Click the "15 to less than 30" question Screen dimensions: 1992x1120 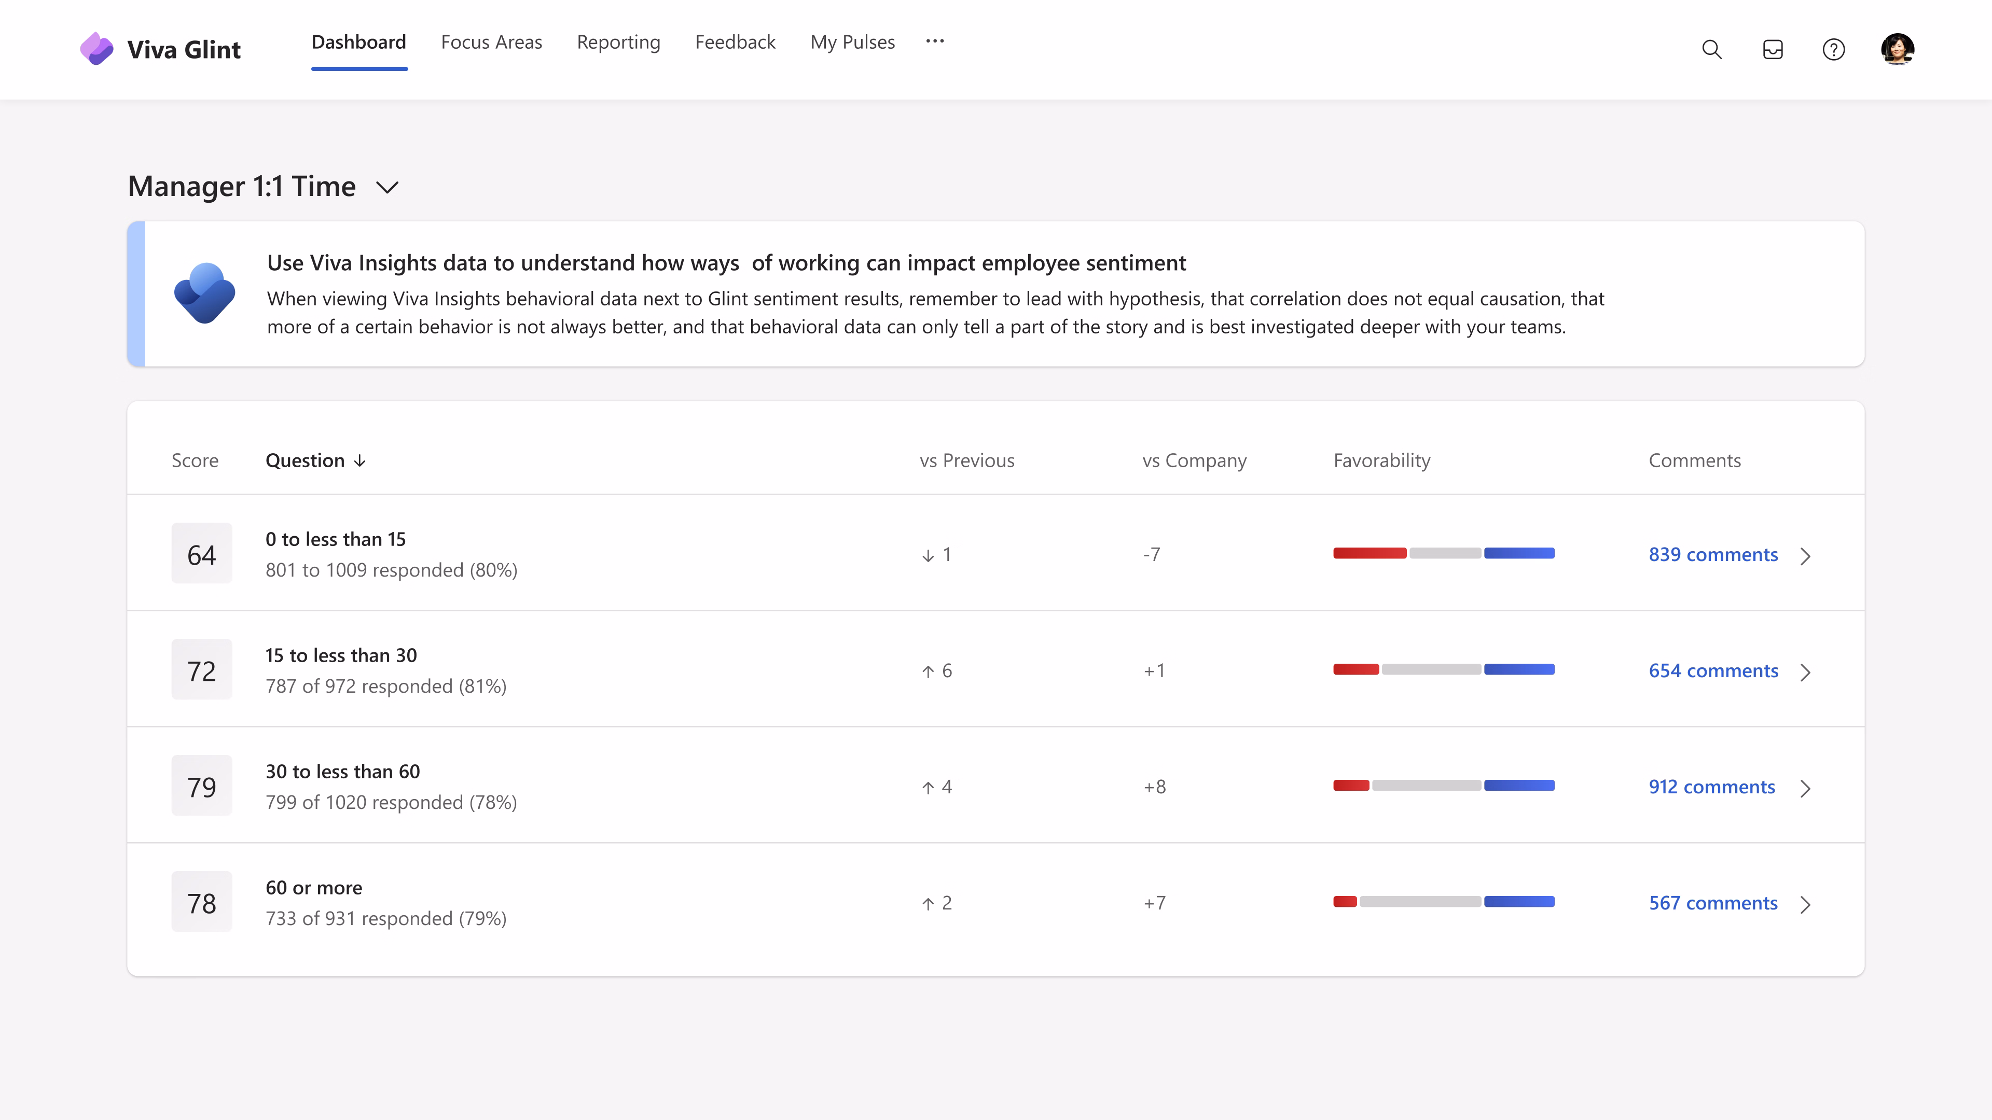[341, 655]
